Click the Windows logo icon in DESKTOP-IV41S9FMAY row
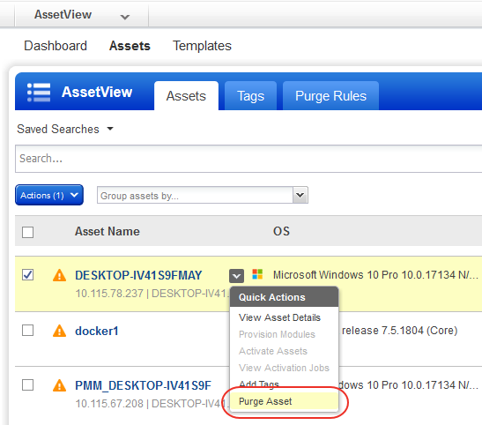 coord(257,274)
